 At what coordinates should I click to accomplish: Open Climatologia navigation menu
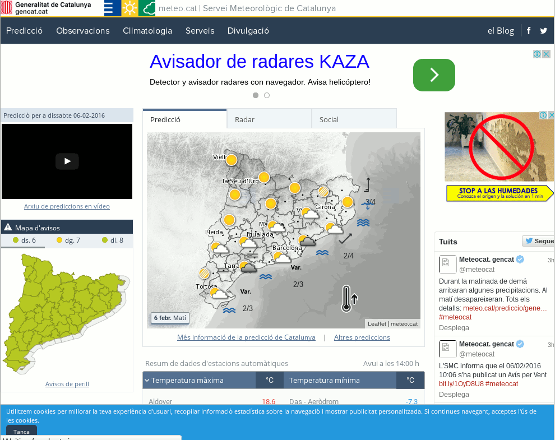coord(147,31)
